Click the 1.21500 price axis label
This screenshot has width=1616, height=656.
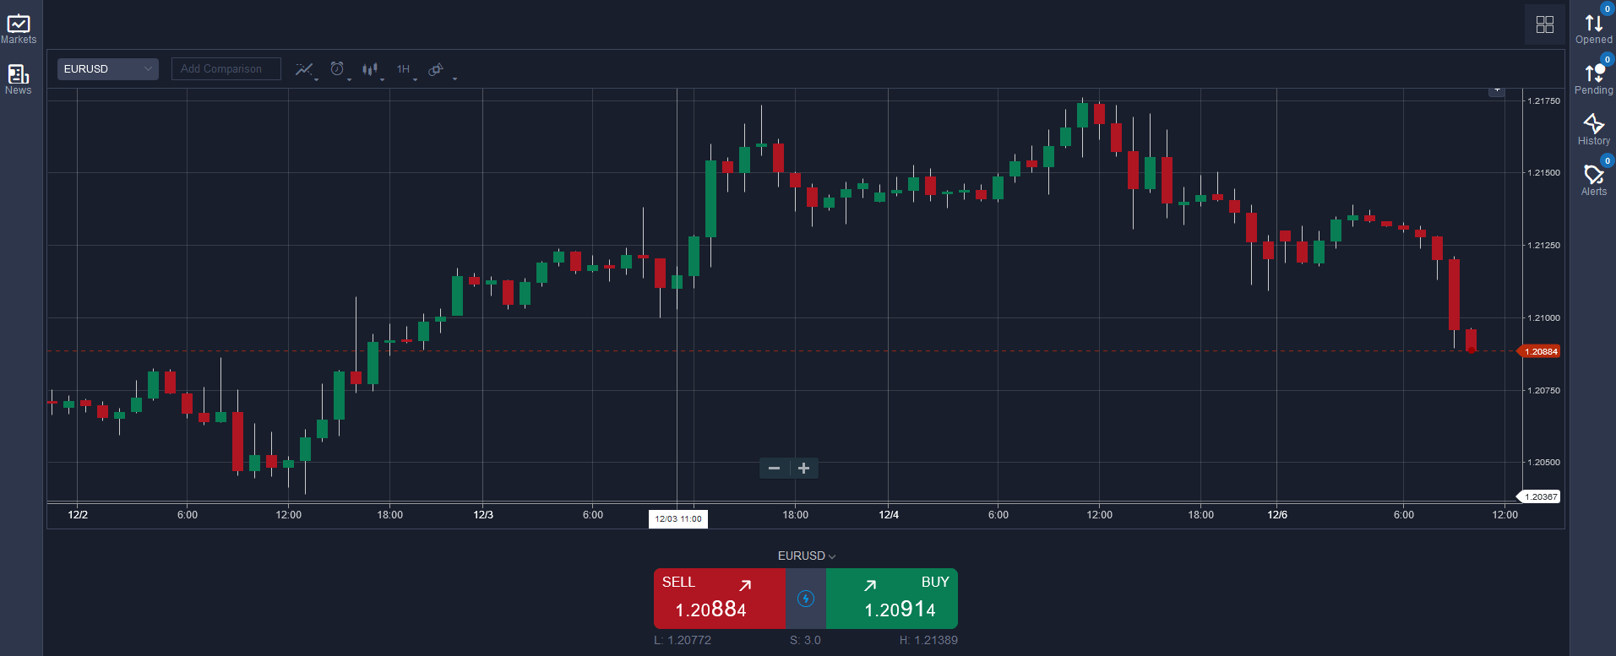click(1544, 172)
